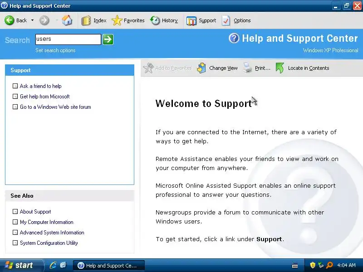Click the bullet icon beside My Computer Information
The height and width of the screenshot is (272, 363).
coord(15,222)
